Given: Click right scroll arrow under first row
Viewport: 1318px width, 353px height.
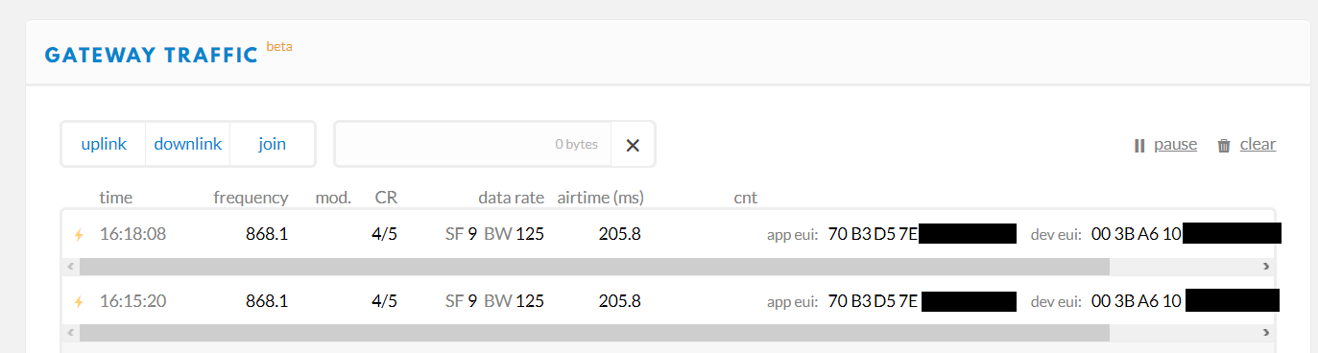Looking at the screenshot, I should pos(1266,266).
